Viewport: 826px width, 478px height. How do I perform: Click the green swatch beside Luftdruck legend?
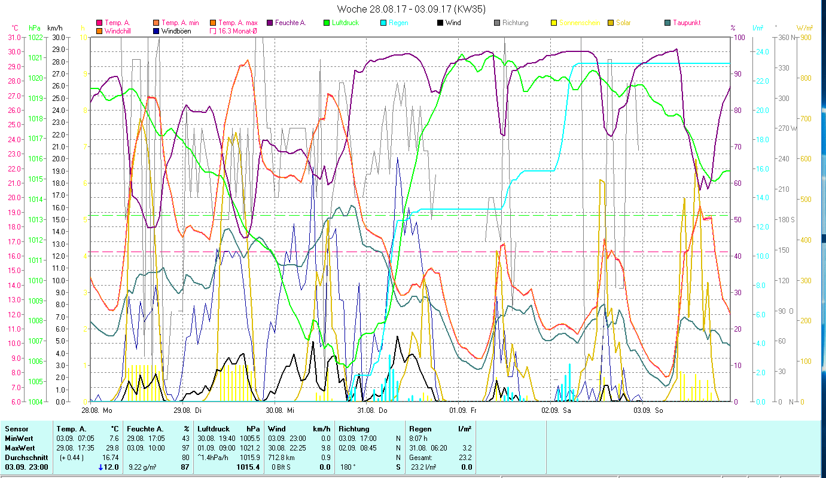tap(326, 23)
